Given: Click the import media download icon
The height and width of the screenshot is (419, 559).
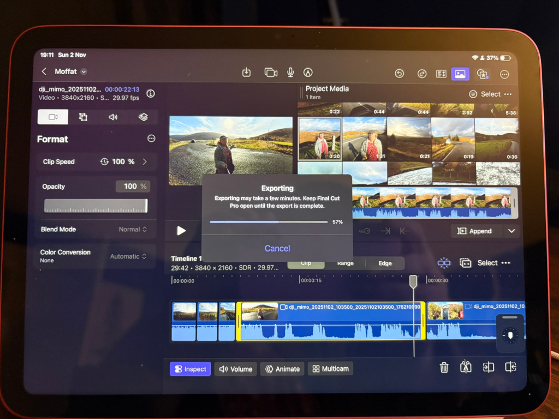Looking at the screenshot, I should pos(246,73).
